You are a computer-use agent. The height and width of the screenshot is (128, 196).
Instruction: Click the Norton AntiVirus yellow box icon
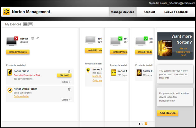114,73
